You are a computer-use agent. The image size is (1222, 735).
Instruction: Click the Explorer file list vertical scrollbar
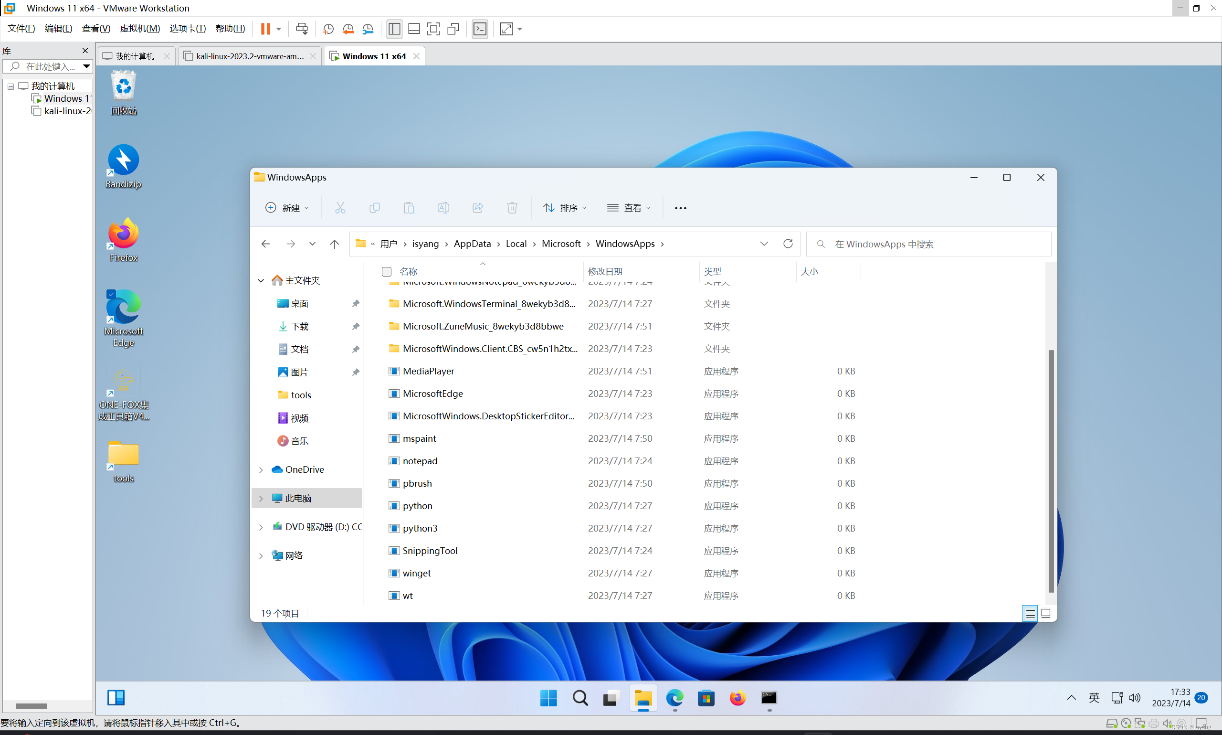(1051, 470)
